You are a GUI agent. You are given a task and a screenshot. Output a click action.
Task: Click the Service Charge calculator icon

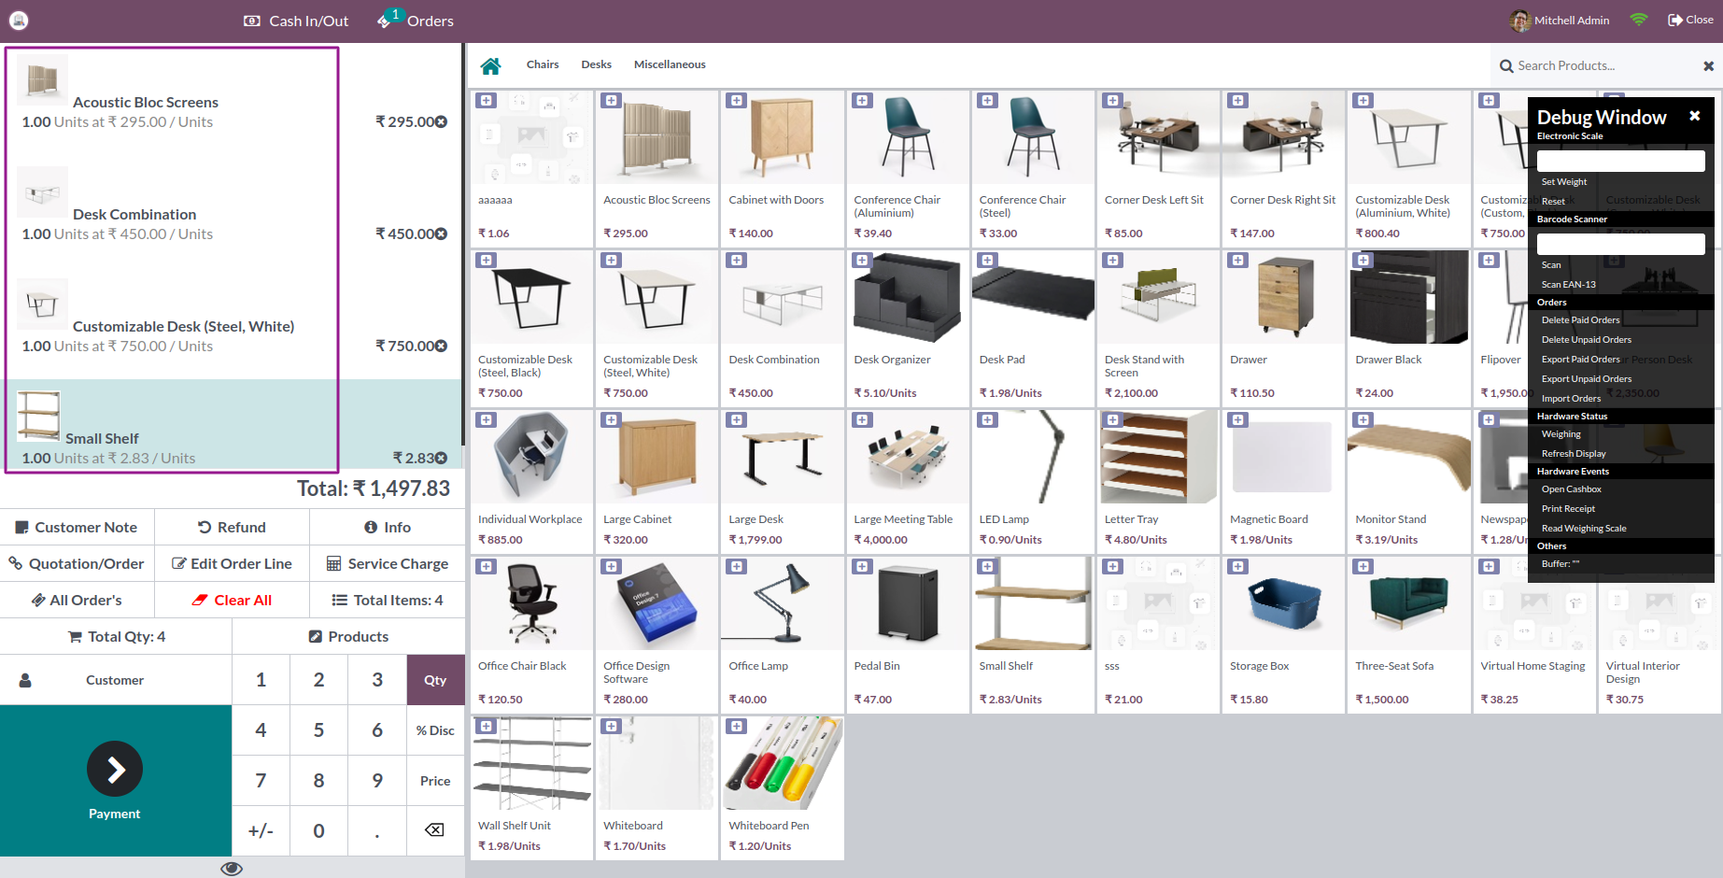coord(334,563)
